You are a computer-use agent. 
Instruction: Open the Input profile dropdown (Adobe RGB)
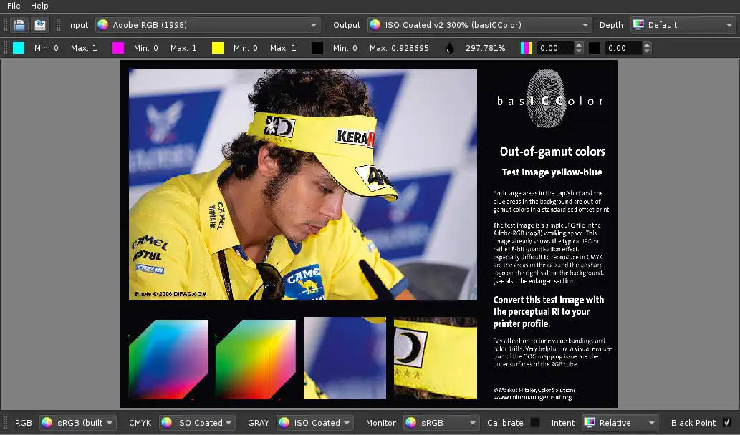coord(208,25)
